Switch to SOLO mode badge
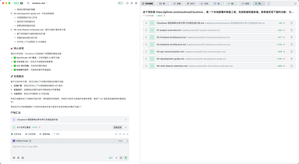This screenshot has height=164, width=299. pyautogui.click(x=19, y=3)
